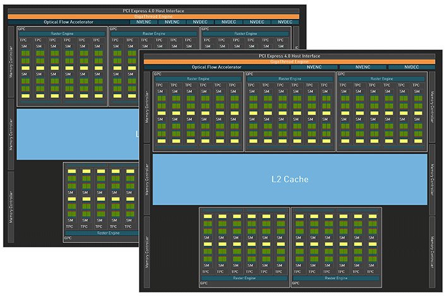
Task: Click the first NVENC block in front diagram
Action: 316,67
